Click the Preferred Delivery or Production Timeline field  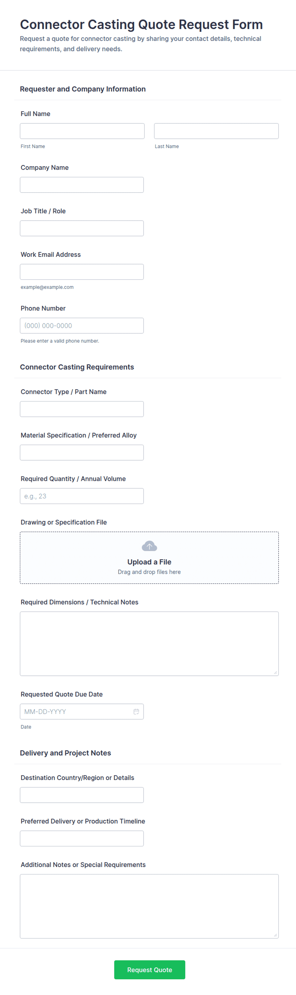[82, 838]
